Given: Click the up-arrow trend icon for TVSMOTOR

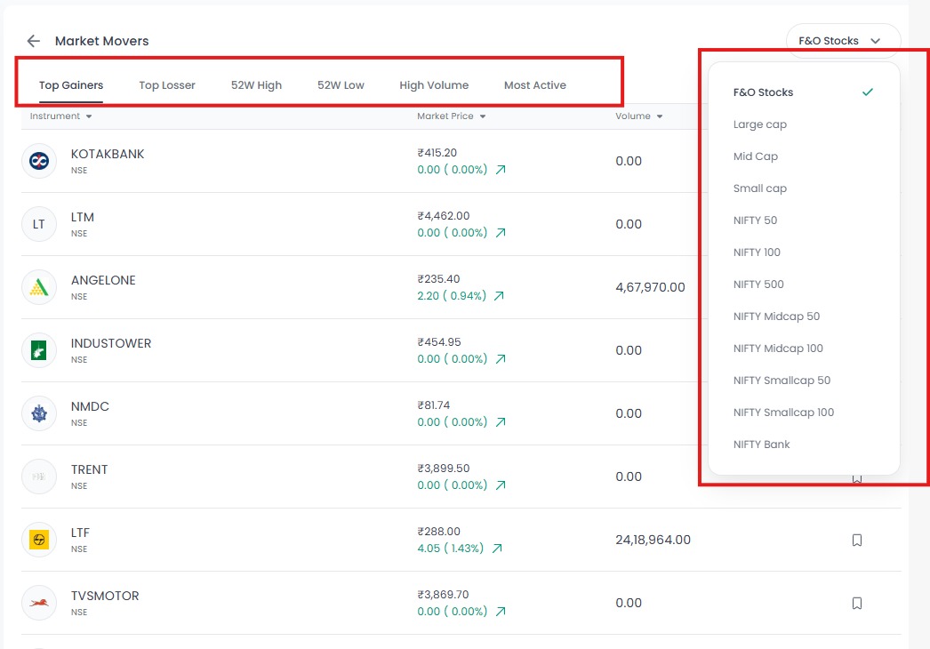Looking at the screenshot, I should [501, 611].
